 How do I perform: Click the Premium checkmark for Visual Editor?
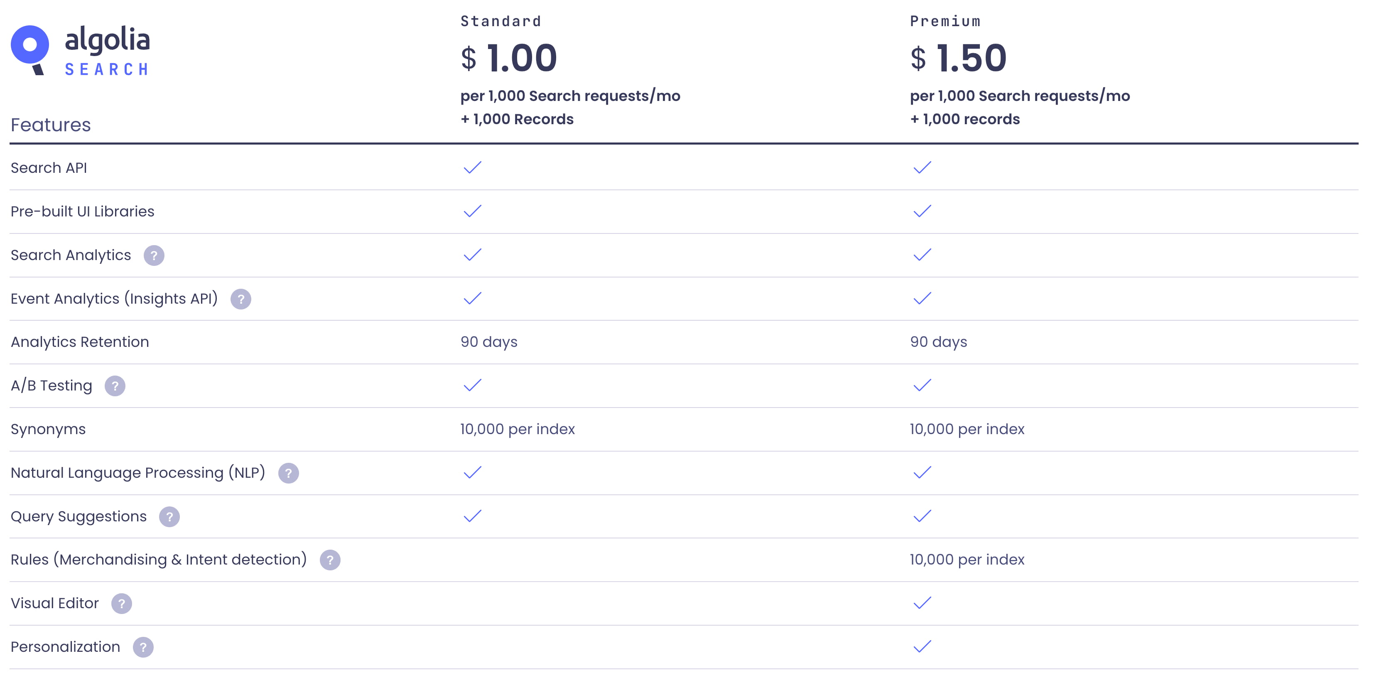(922, 603)
